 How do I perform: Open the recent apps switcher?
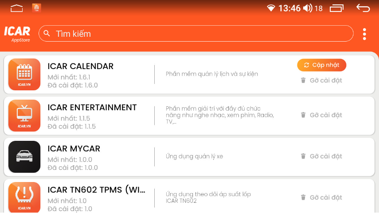tap(336, 8)
